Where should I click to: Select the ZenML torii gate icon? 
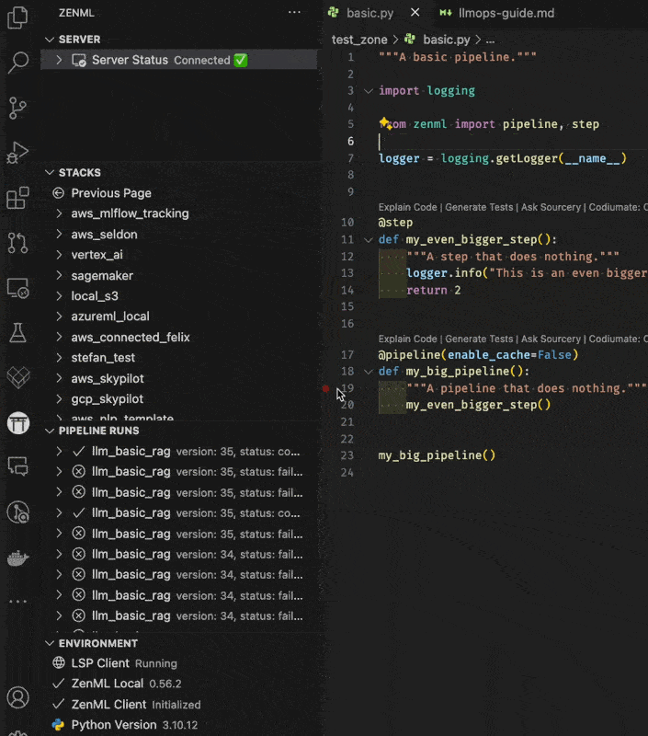tap(17, 422)
